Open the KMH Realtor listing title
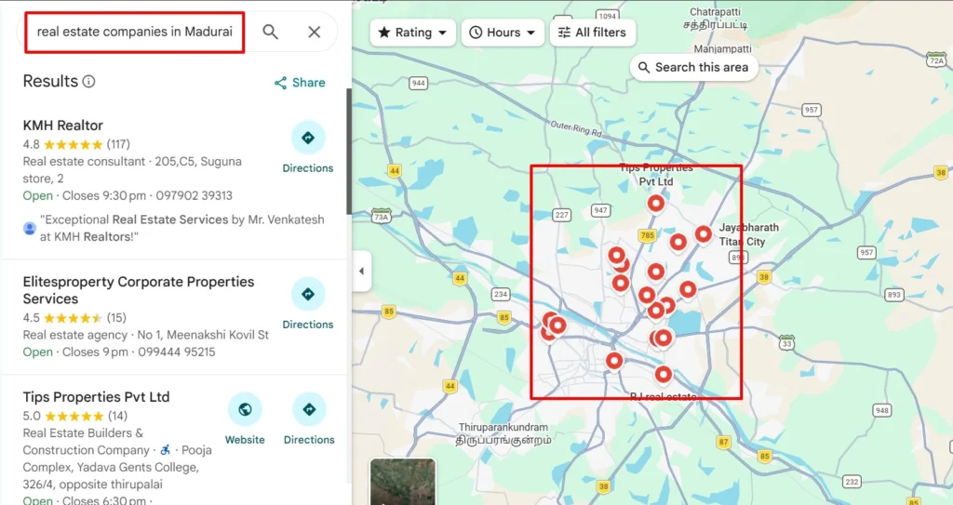Screen dimensions: 953x505 click(63, 126)
